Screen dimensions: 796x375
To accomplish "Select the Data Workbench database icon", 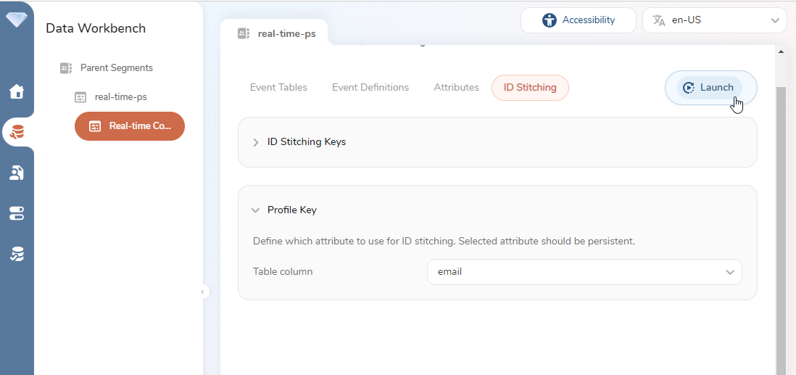I will pos(17,132).
